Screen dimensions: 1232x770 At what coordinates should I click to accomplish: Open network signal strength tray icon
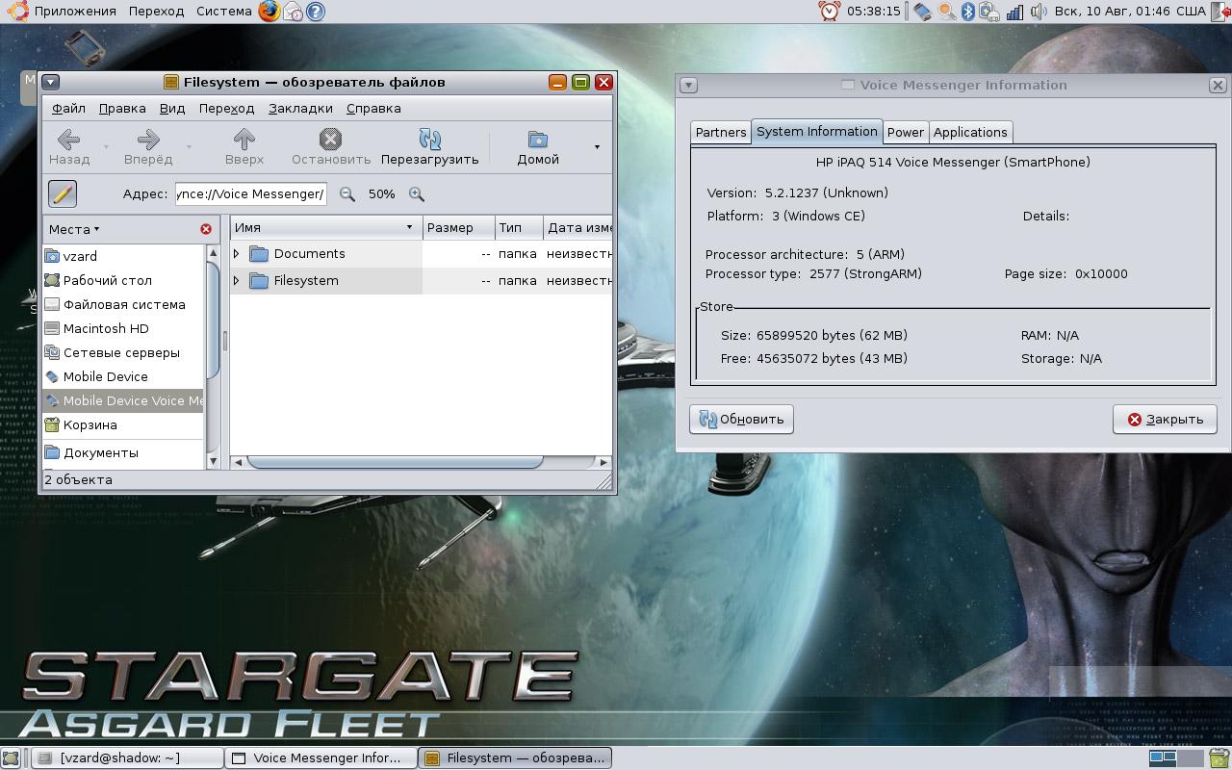point(1014,12)
